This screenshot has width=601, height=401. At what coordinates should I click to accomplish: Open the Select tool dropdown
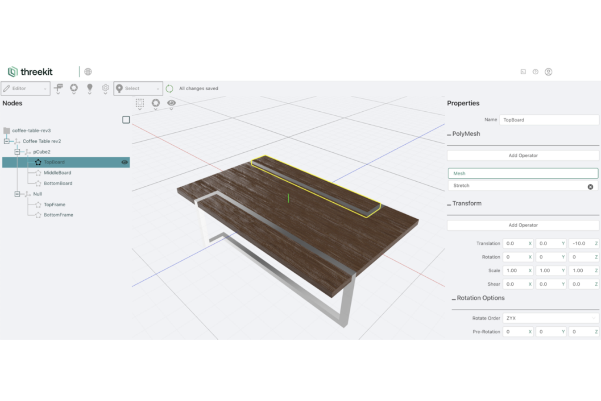[138, 89]
